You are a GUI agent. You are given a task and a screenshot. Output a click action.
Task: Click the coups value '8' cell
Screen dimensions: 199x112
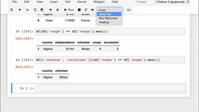click(x=100, y=49)
